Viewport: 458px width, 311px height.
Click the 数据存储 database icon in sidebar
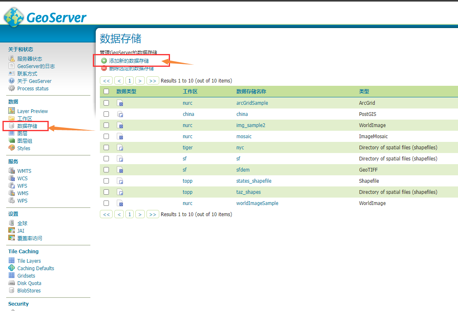12,125
